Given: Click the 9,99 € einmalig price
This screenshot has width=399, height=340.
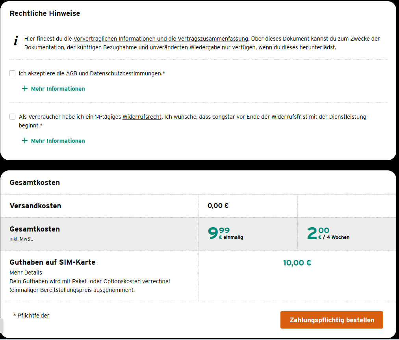Looking at the screenshot, I should coord(225,233).
